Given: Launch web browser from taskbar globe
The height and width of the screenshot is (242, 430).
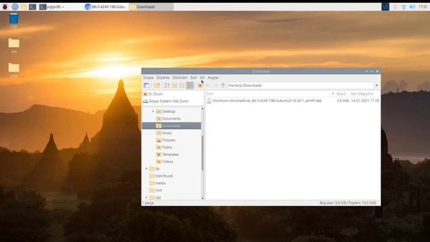Looking at the screenshot, I should click(15, 7).
